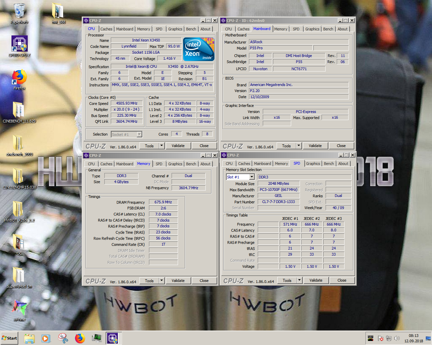Click Tools button in Mainboard window
432x345 pixels.
[286, 146]
